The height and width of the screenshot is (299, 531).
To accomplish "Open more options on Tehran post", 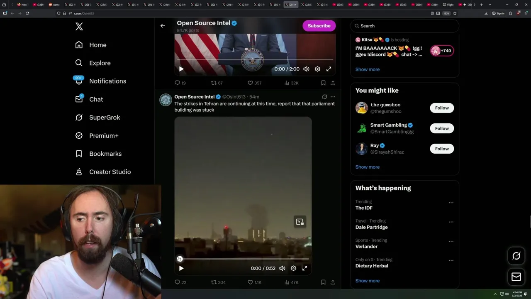I will pos(333,97).
